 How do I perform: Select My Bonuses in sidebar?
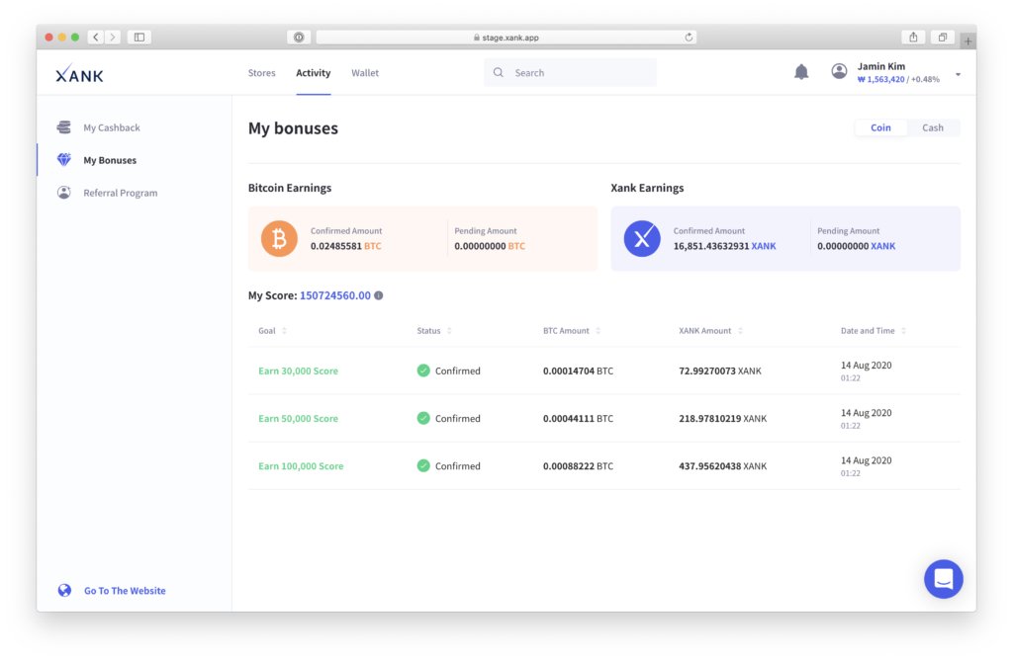point(110,160)
